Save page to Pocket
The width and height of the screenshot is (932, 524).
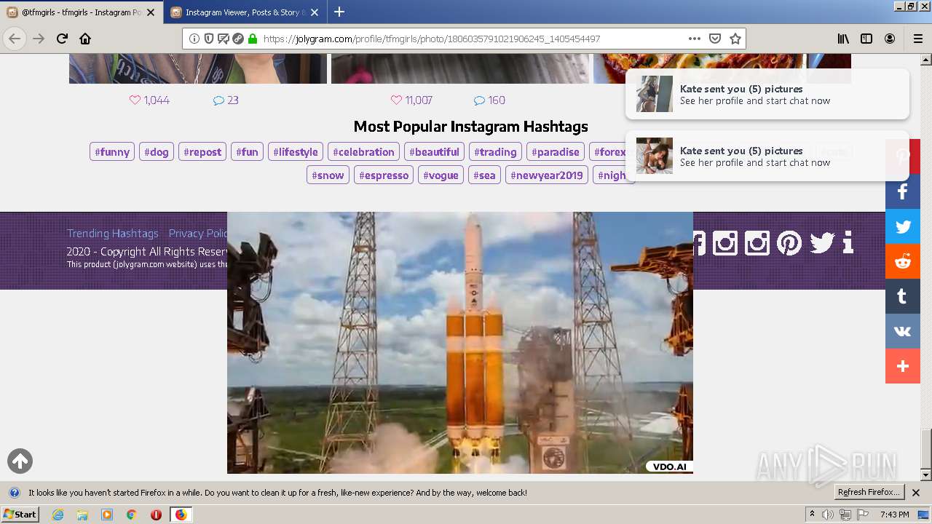[x=715, y=39]
